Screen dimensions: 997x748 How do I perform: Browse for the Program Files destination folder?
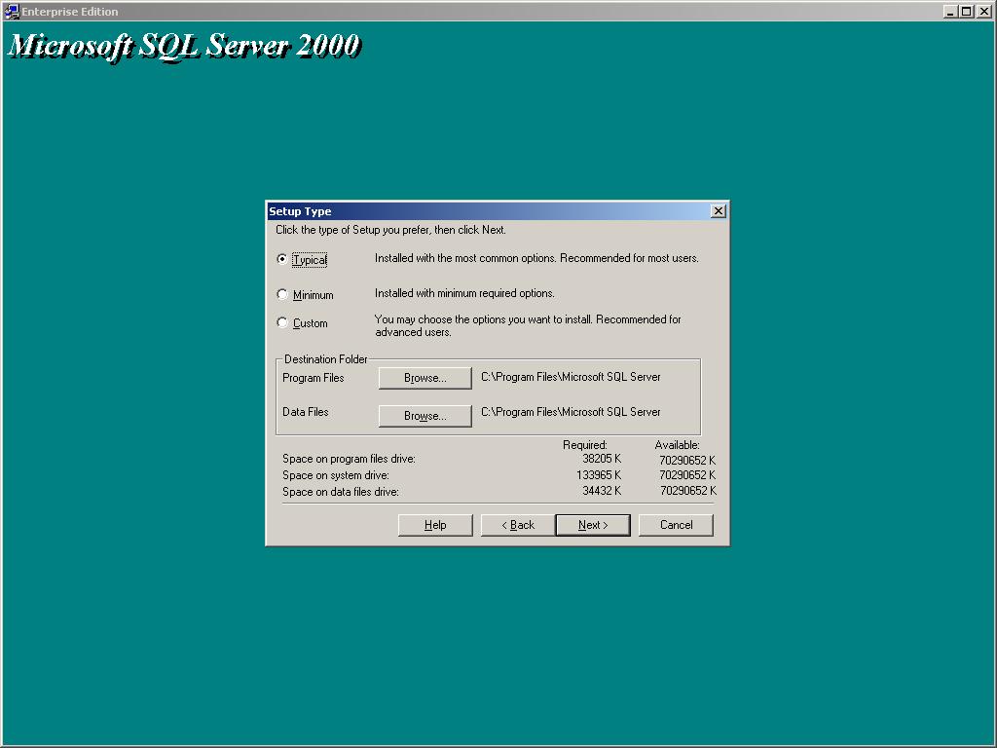[425, 378]
